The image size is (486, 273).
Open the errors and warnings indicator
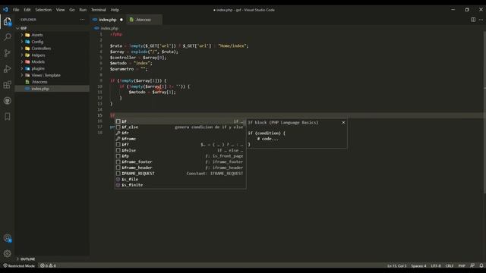pos(48,265)
